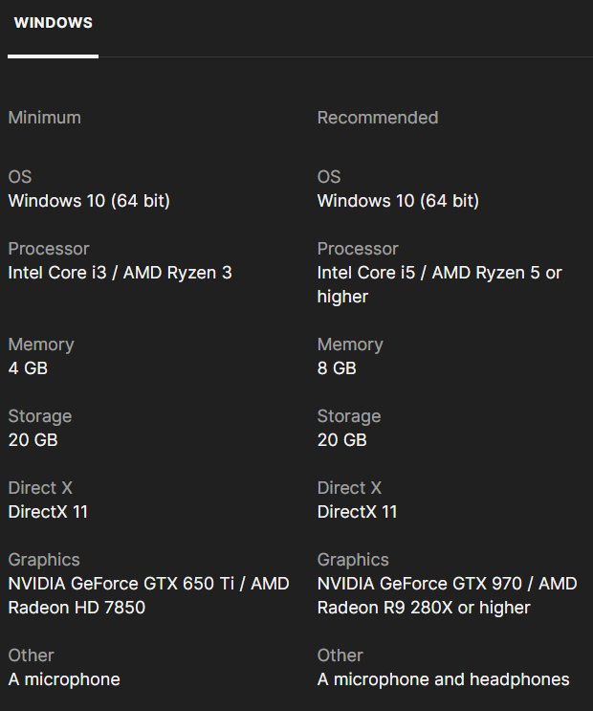This screenshot has height=711, width=593.
Task: Click the Processor label under Minimum
Action: point(49,249)
